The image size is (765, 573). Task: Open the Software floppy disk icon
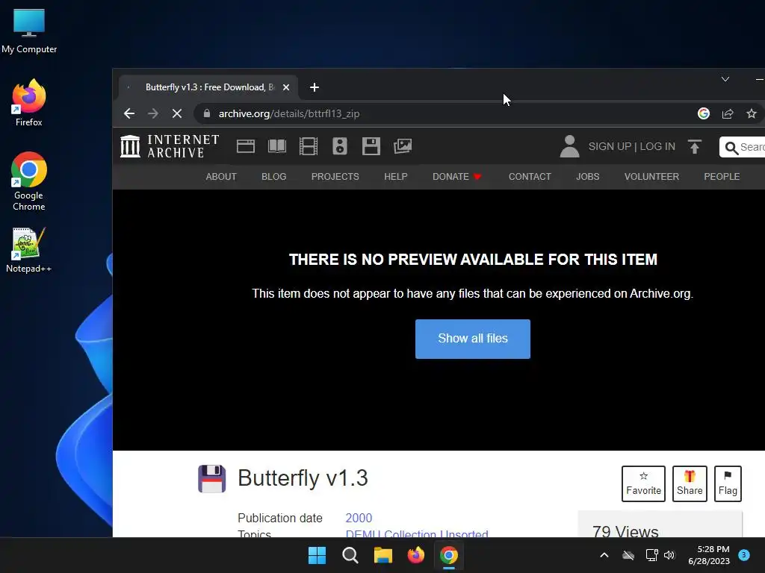pos(371,146)
